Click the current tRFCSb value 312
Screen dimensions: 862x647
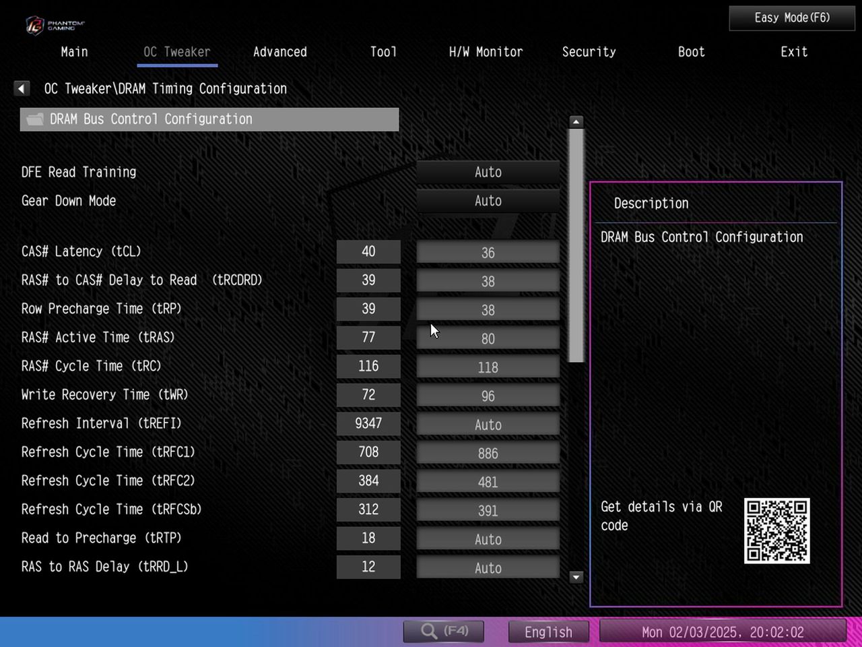[368, 510]
